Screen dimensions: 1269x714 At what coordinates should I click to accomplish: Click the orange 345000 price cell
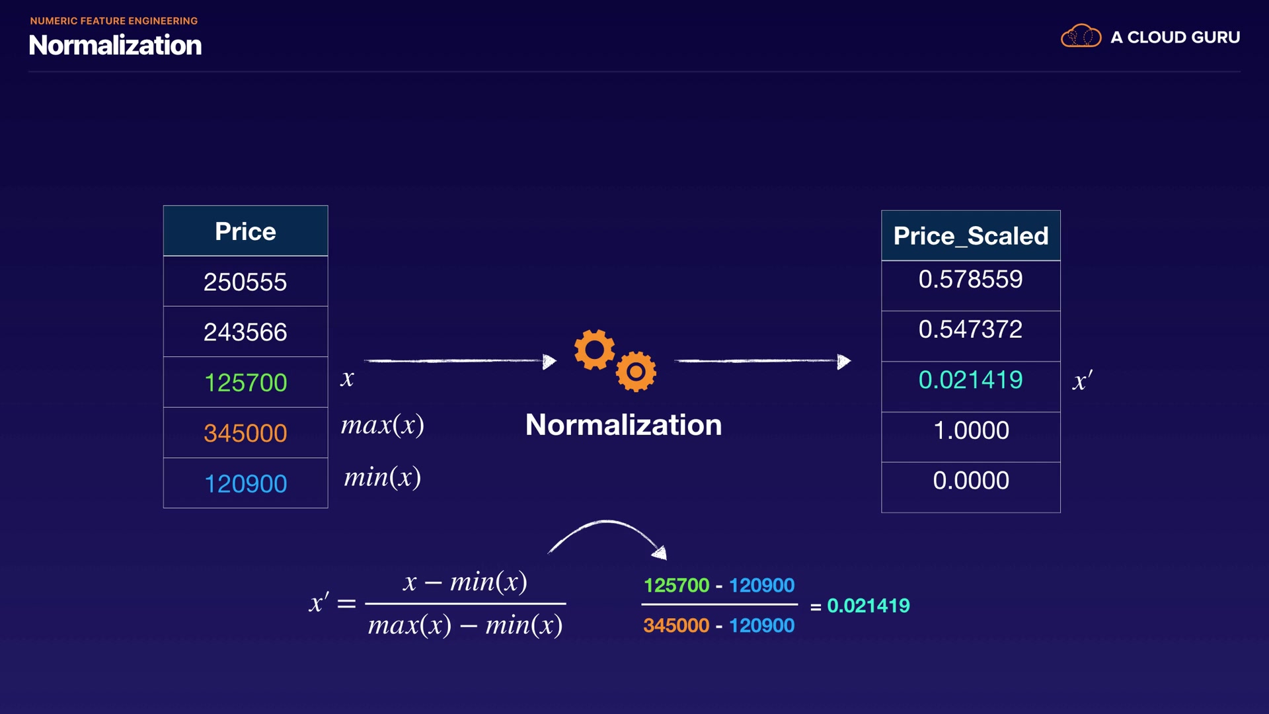[245, 433]
